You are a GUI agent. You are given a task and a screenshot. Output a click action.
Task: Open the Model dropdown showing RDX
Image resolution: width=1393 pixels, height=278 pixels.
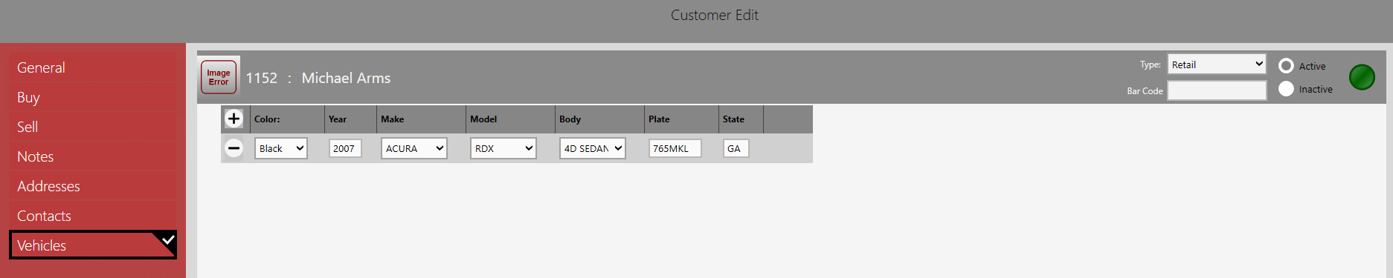(504, 148)
